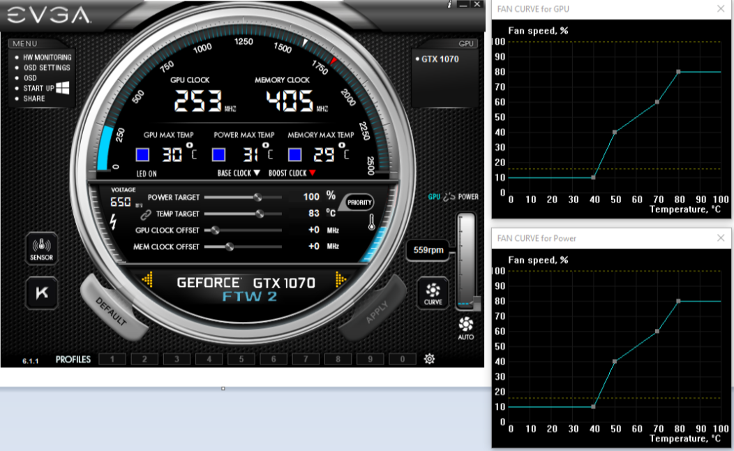This screenshot has width=734, height=451.
Task: Click the TEMP TARGET slider handle
Action: pyautogui.click(x=260, y=214)
